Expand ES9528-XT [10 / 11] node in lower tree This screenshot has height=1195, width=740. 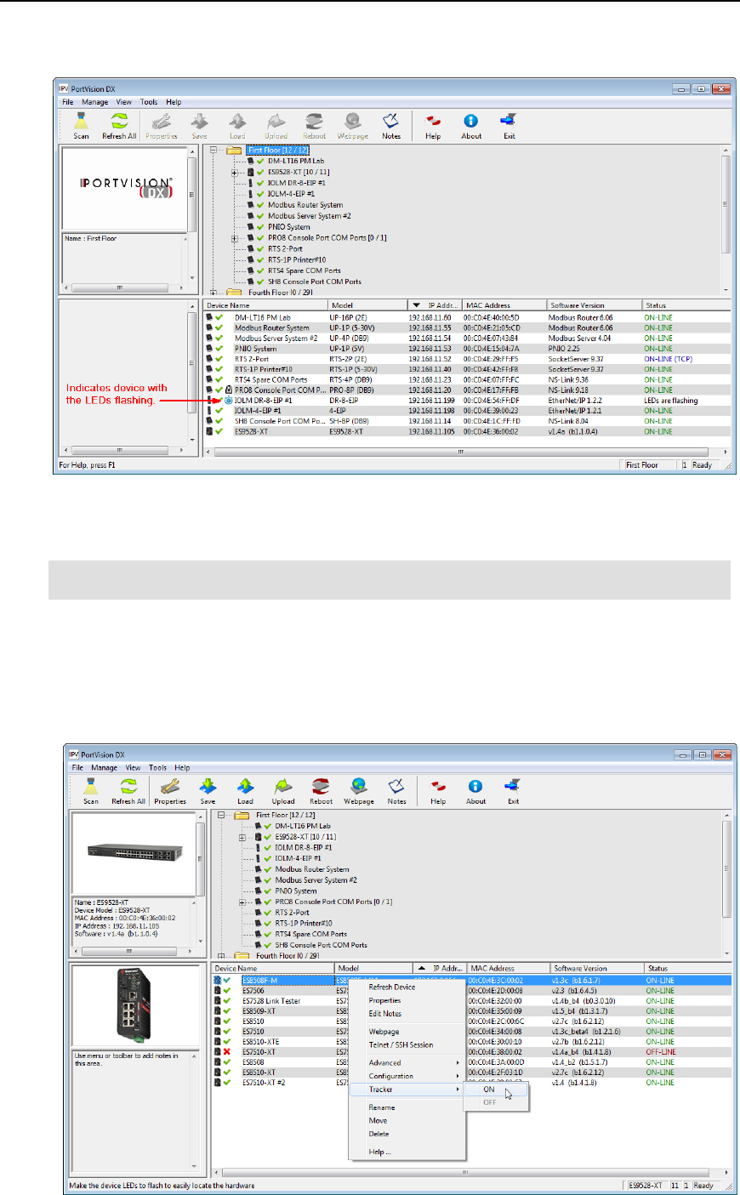[x=242, y=837]
